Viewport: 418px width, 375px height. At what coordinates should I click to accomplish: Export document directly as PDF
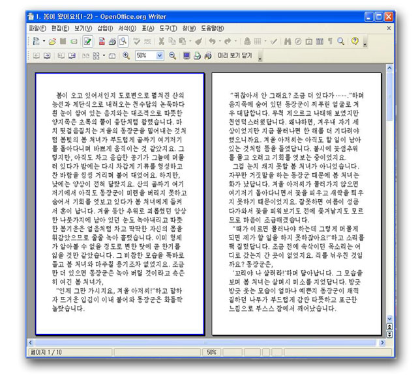tap(101, 42)
